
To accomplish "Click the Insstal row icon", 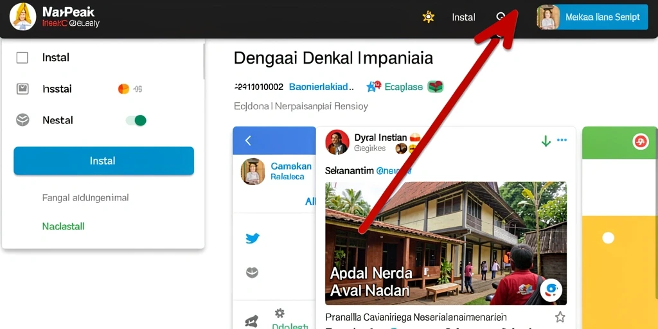I will pyautogui.click(x=22, y=89).
